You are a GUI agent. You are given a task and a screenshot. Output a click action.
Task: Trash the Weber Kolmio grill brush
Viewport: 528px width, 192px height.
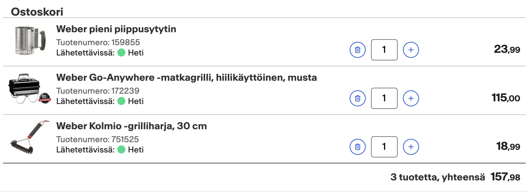click(358, 147)
